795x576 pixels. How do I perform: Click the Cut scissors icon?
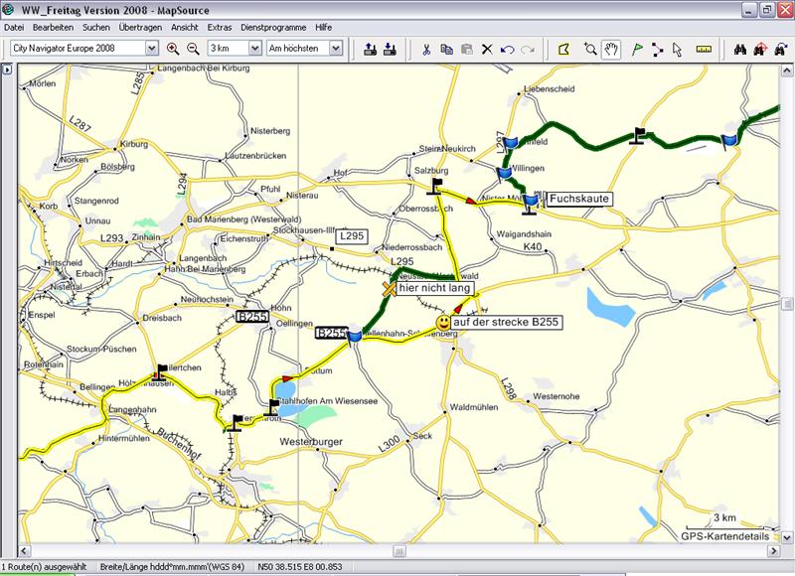426,49
